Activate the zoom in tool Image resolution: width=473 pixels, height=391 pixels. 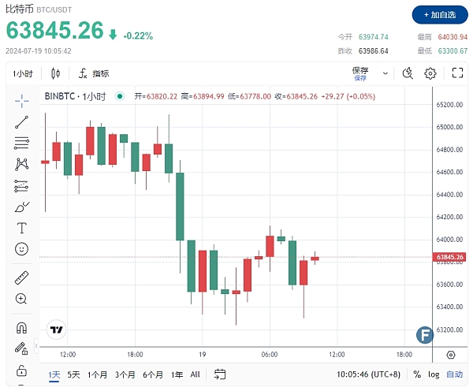pos(21,299)
